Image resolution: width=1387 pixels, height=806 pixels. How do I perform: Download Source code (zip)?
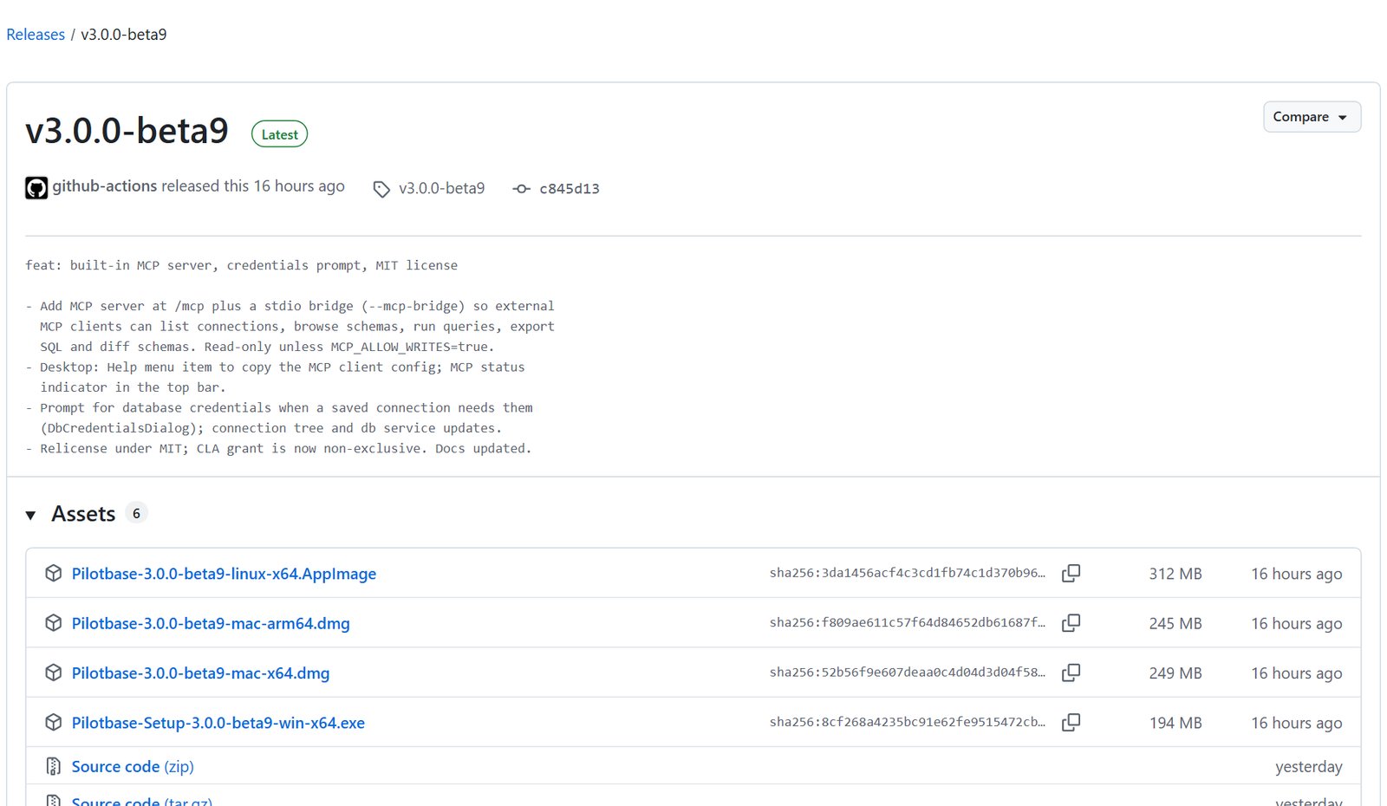click(x=133, y=767)
